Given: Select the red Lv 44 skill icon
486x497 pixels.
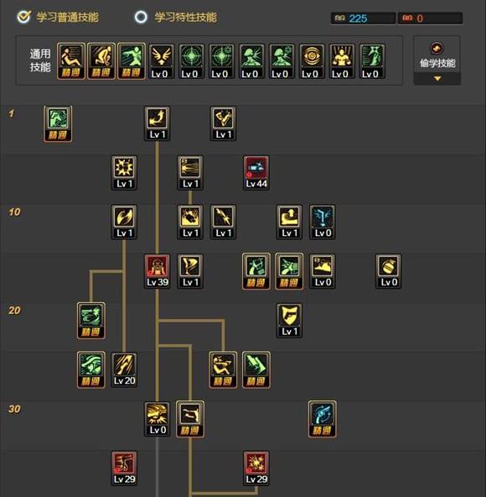Looking at the screenshot, I should coord(256,173).
